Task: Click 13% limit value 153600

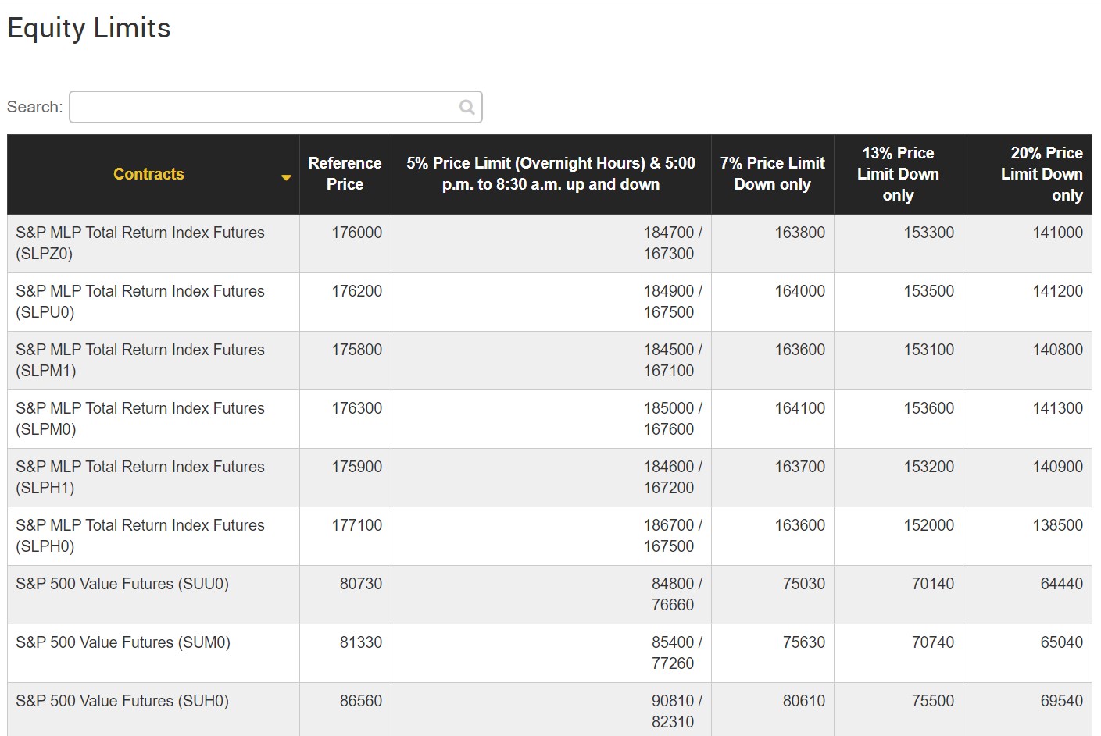Action: click(929, 408)
